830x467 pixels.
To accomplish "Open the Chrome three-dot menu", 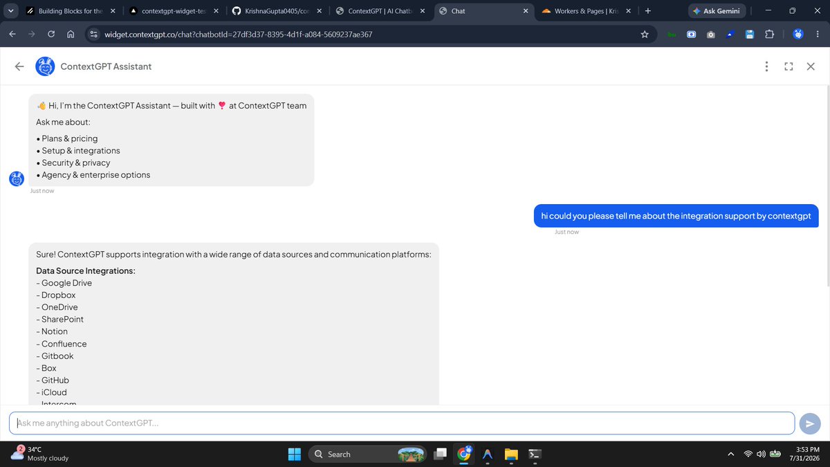I will click(x=819, y=34).
